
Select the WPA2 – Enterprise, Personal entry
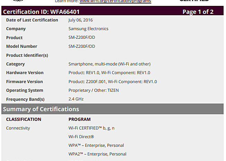coord(97,154)
